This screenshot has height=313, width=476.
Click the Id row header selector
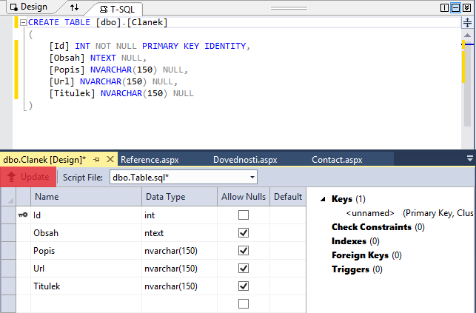pos(8,215)
